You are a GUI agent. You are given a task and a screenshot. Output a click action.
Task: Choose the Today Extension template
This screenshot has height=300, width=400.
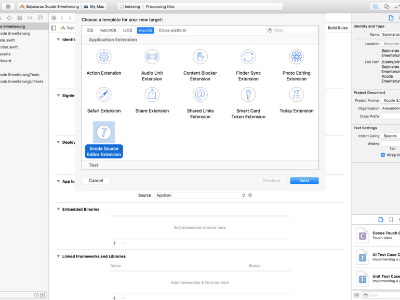(x=297, y=100)
